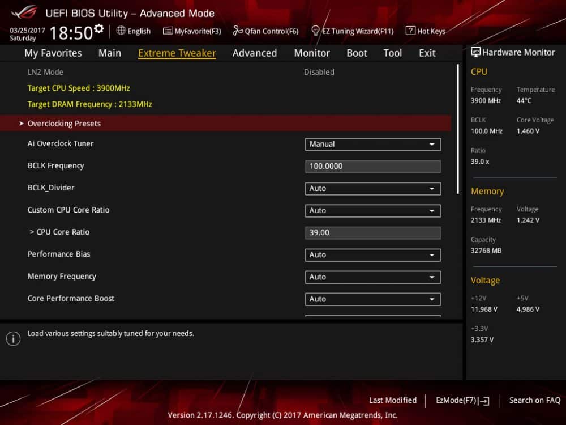This screenshot has width=566, height=425.
Task: Click the EZ Tuning Wizard lightbulb icon
Action: 315,31
